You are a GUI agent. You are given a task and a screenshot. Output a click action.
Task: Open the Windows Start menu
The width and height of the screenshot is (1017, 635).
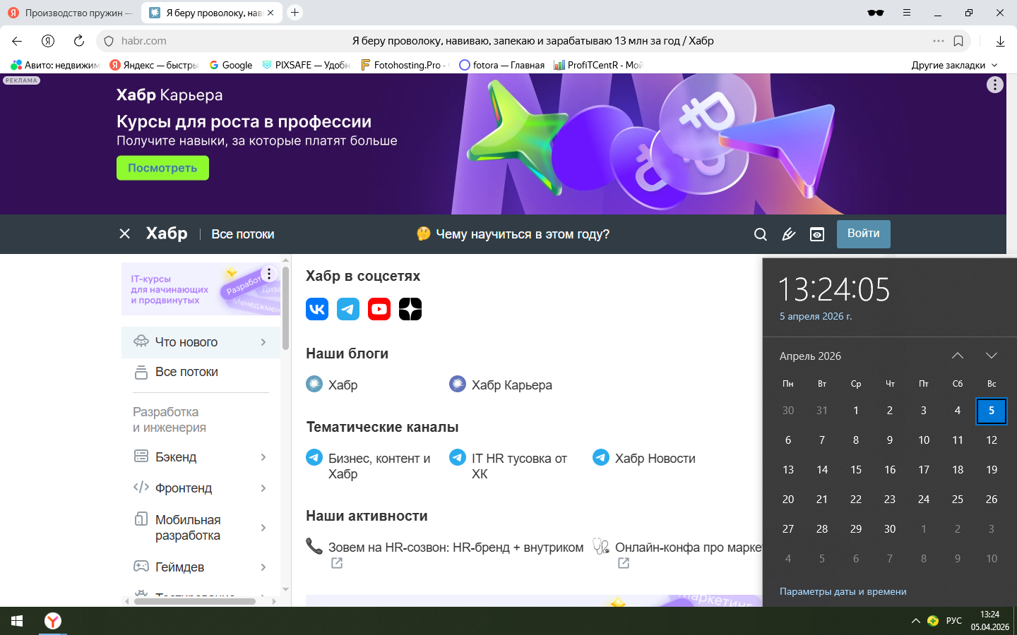(17, 621)
